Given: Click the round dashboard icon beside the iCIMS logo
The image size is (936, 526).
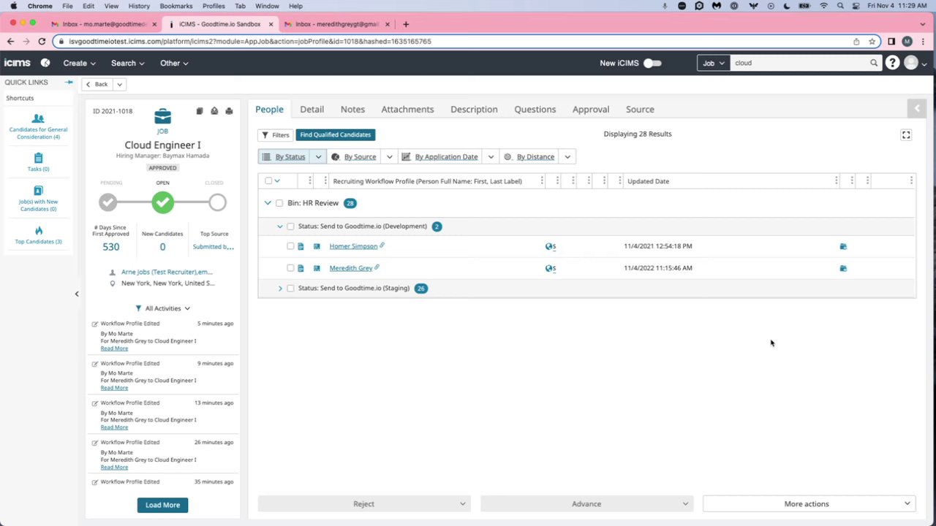Looking at the screenshot, I should [x=45, y=63].
